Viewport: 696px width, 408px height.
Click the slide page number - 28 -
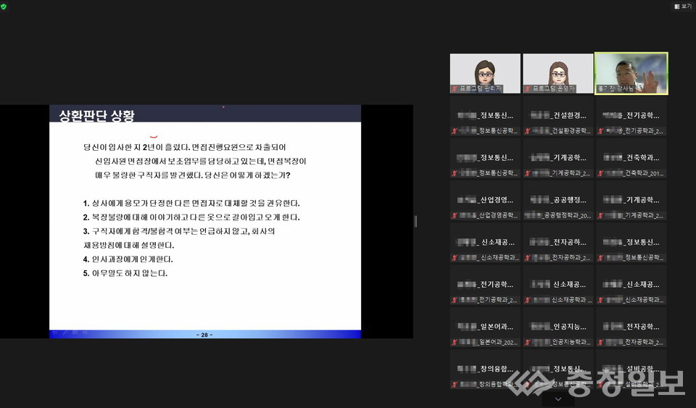pyautogui.click(x=204, y=335)
